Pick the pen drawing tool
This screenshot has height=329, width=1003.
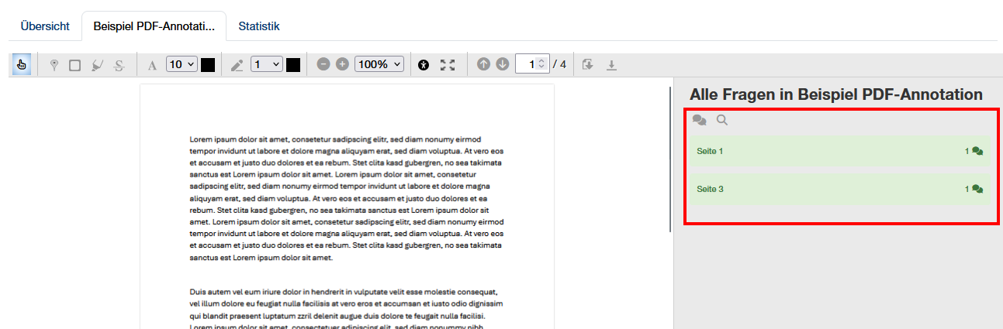tap(237, 65)
